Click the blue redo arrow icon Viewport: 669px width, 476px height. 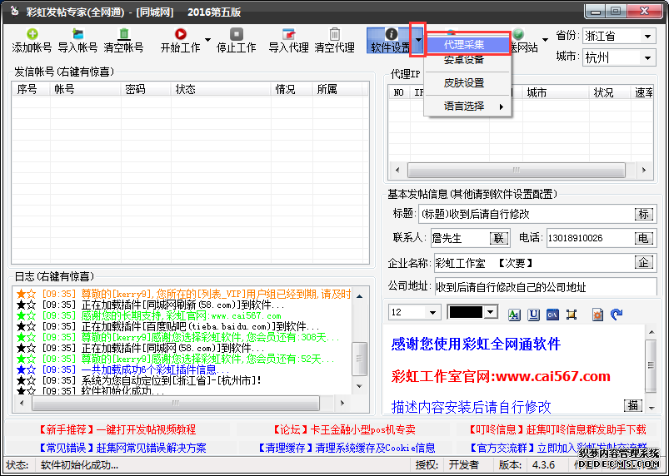coord(617,315)
